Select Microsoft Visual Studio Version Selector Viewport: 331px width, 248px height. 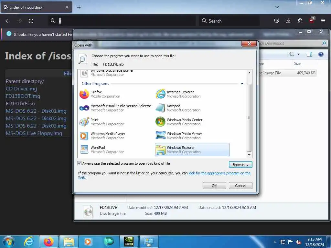tap(116, 108)
